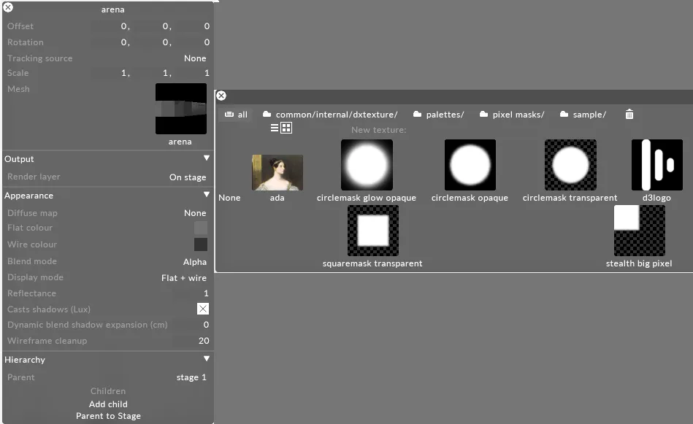The image size is (693, 424).
Task: Change the Blend mode from Alpha
Action: click(194, 261)
